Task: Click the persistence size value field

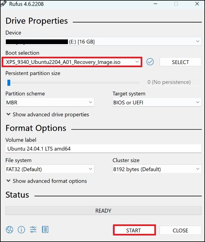Action: [x=173, y=82]
